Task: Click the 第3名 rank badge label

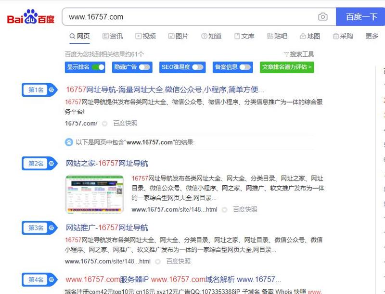Action: click(x=36, y=228)
